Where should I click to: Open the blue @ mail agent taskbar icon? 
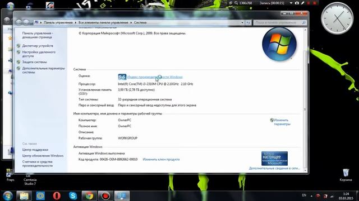pos(40,196)
